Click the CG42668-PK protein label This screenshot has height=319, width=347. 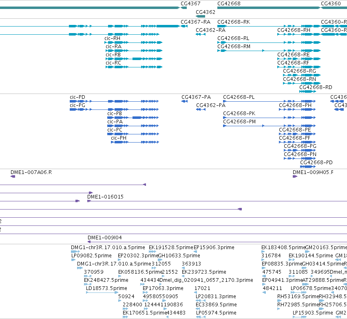pos(239,114)
